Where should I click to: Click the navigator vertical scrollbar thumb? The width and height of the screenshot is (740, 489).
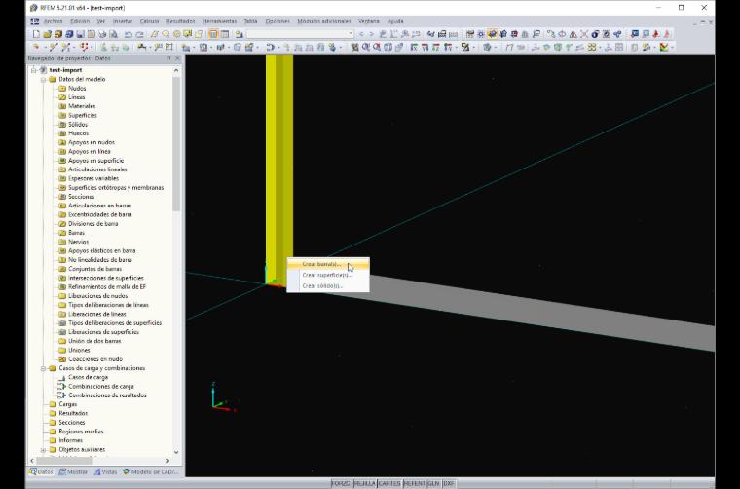click(x=176, y=144)
